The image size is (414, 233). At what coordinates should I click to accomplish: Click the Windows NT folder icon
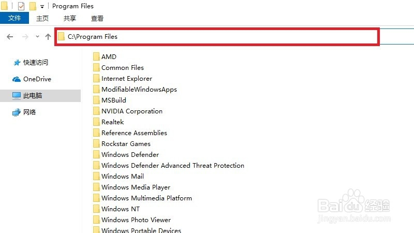96,209
